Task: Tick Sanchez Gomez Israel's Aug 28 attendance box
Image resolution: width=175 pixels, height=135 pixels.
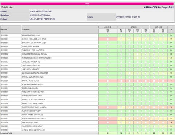Action: (x=108, y=122)
